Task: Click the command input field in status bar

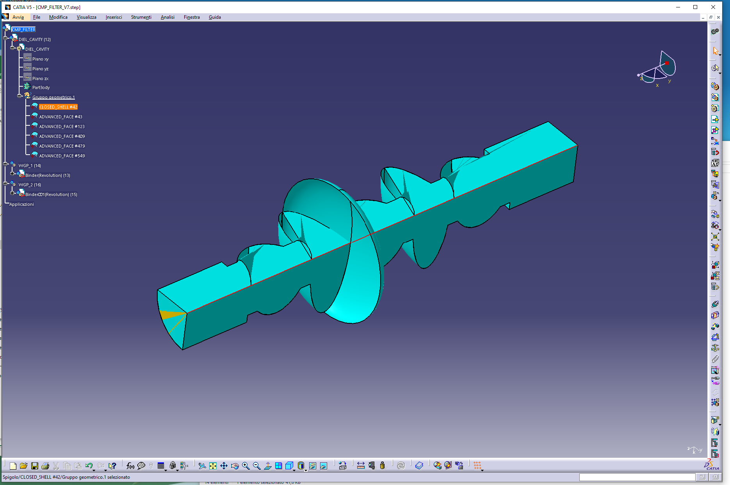Action: pyautogui.click(x=637, y=477)
